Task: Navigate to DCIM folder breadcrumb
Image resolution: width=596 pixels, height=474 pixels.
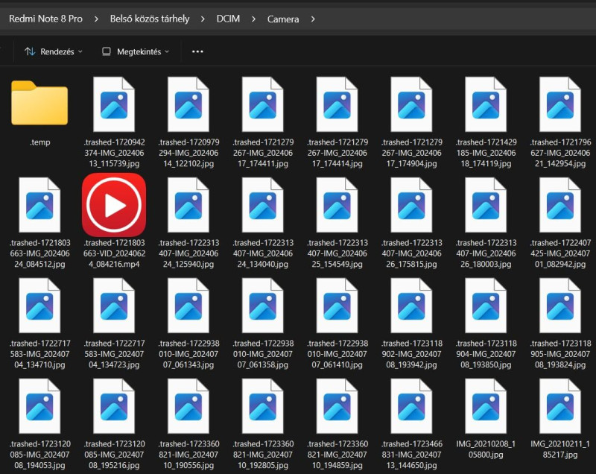Action: click(x=228, y=19)
